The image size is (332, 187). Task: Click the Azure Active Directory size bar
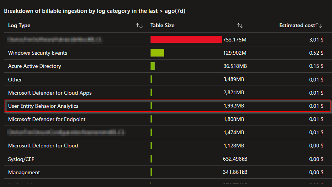[x=153, y=66]
